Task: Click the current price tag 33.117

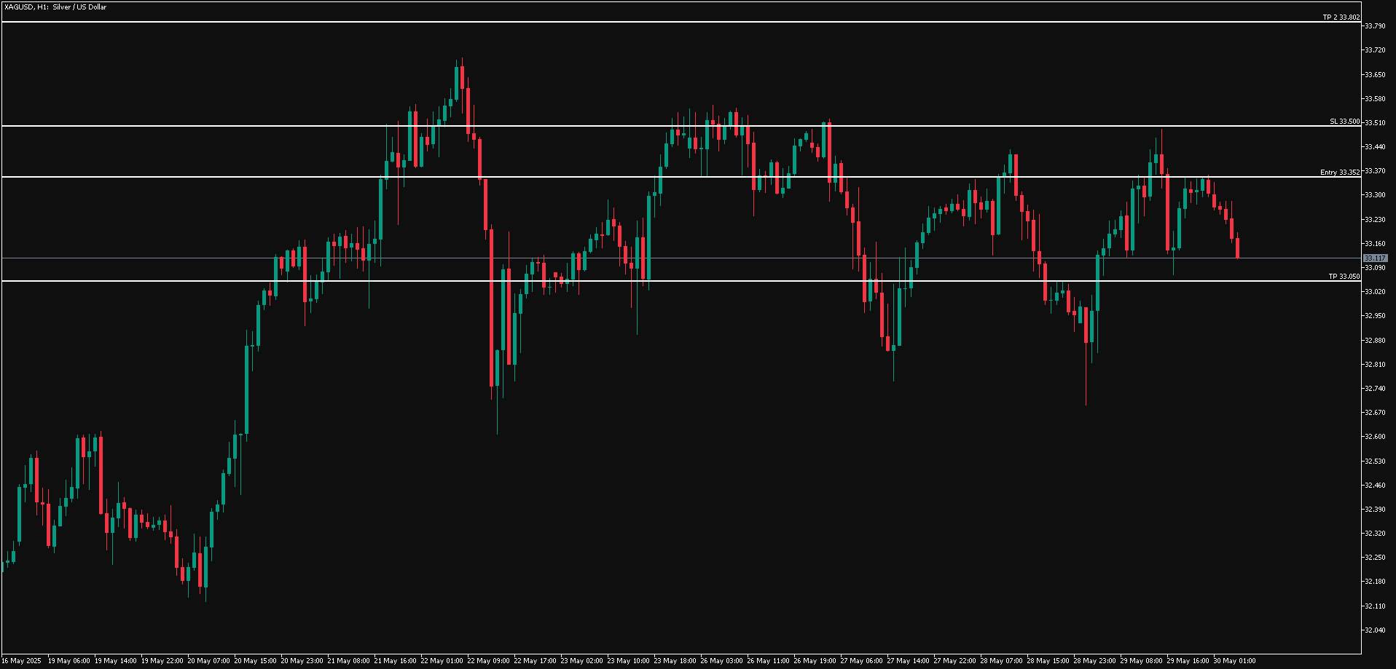Action: (1375, 258)
